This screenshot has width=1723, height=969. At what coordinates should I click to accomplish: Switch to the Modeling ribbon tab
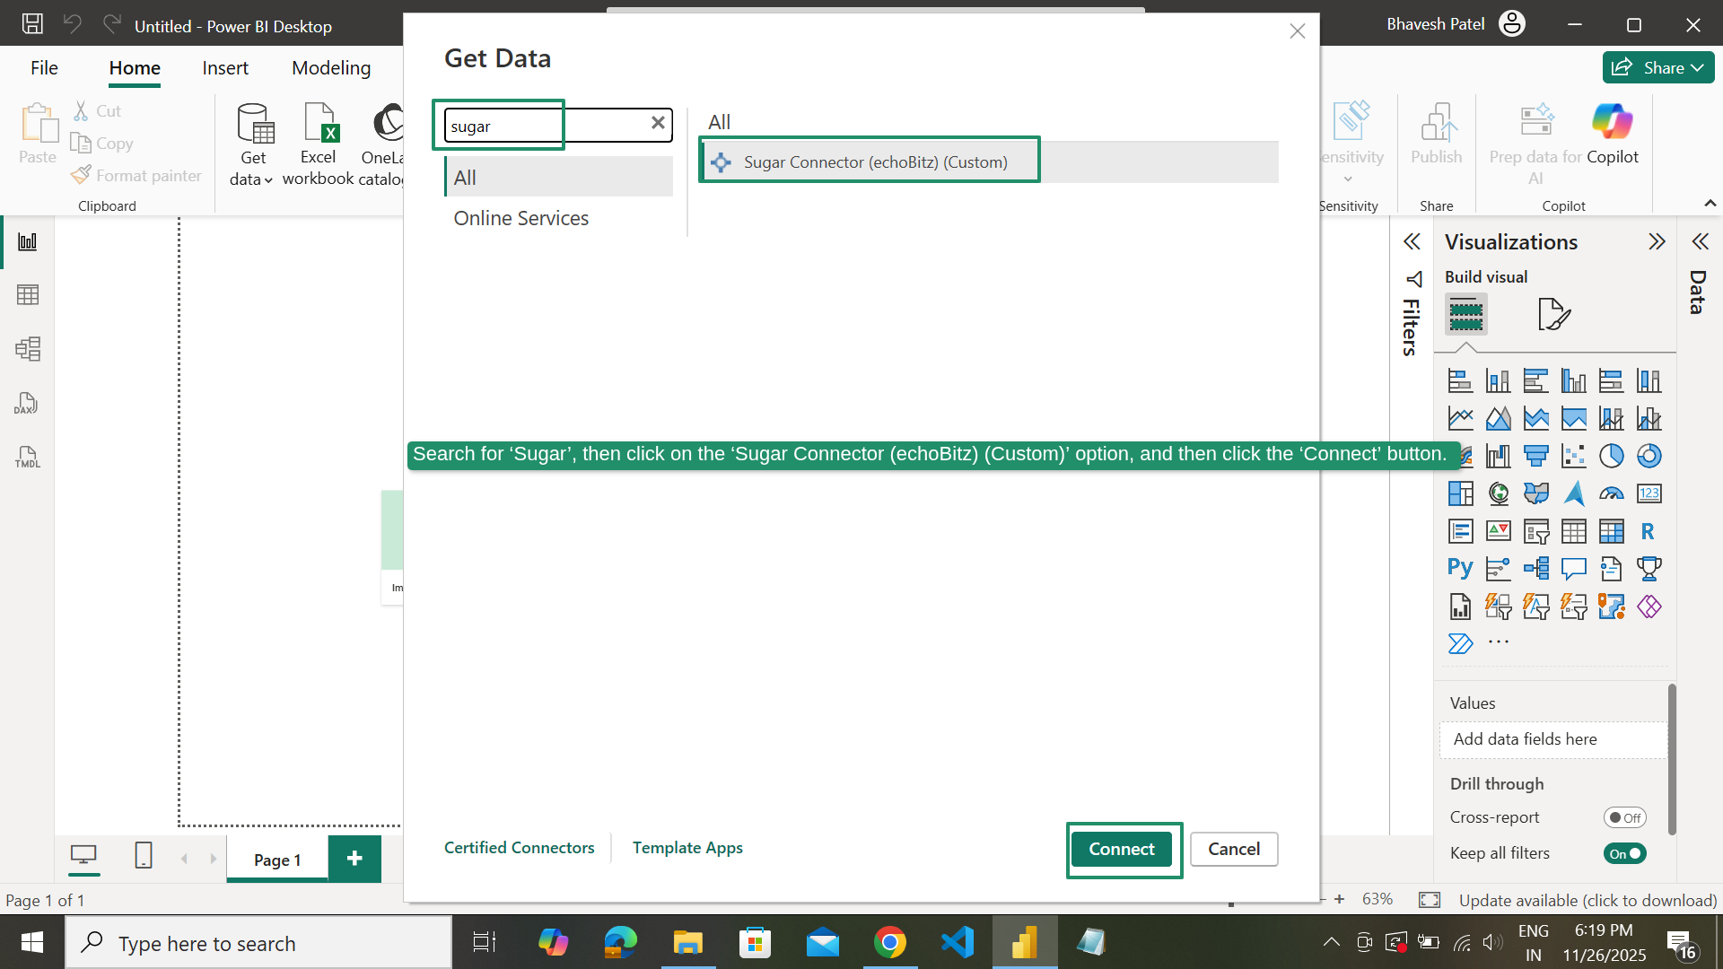pos(330,67)
